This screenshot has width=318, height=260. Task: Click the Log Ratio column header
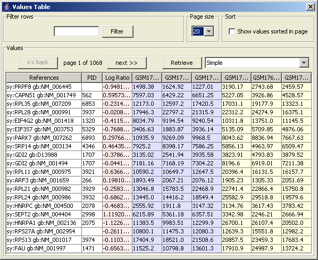click(x=117, y=78)
